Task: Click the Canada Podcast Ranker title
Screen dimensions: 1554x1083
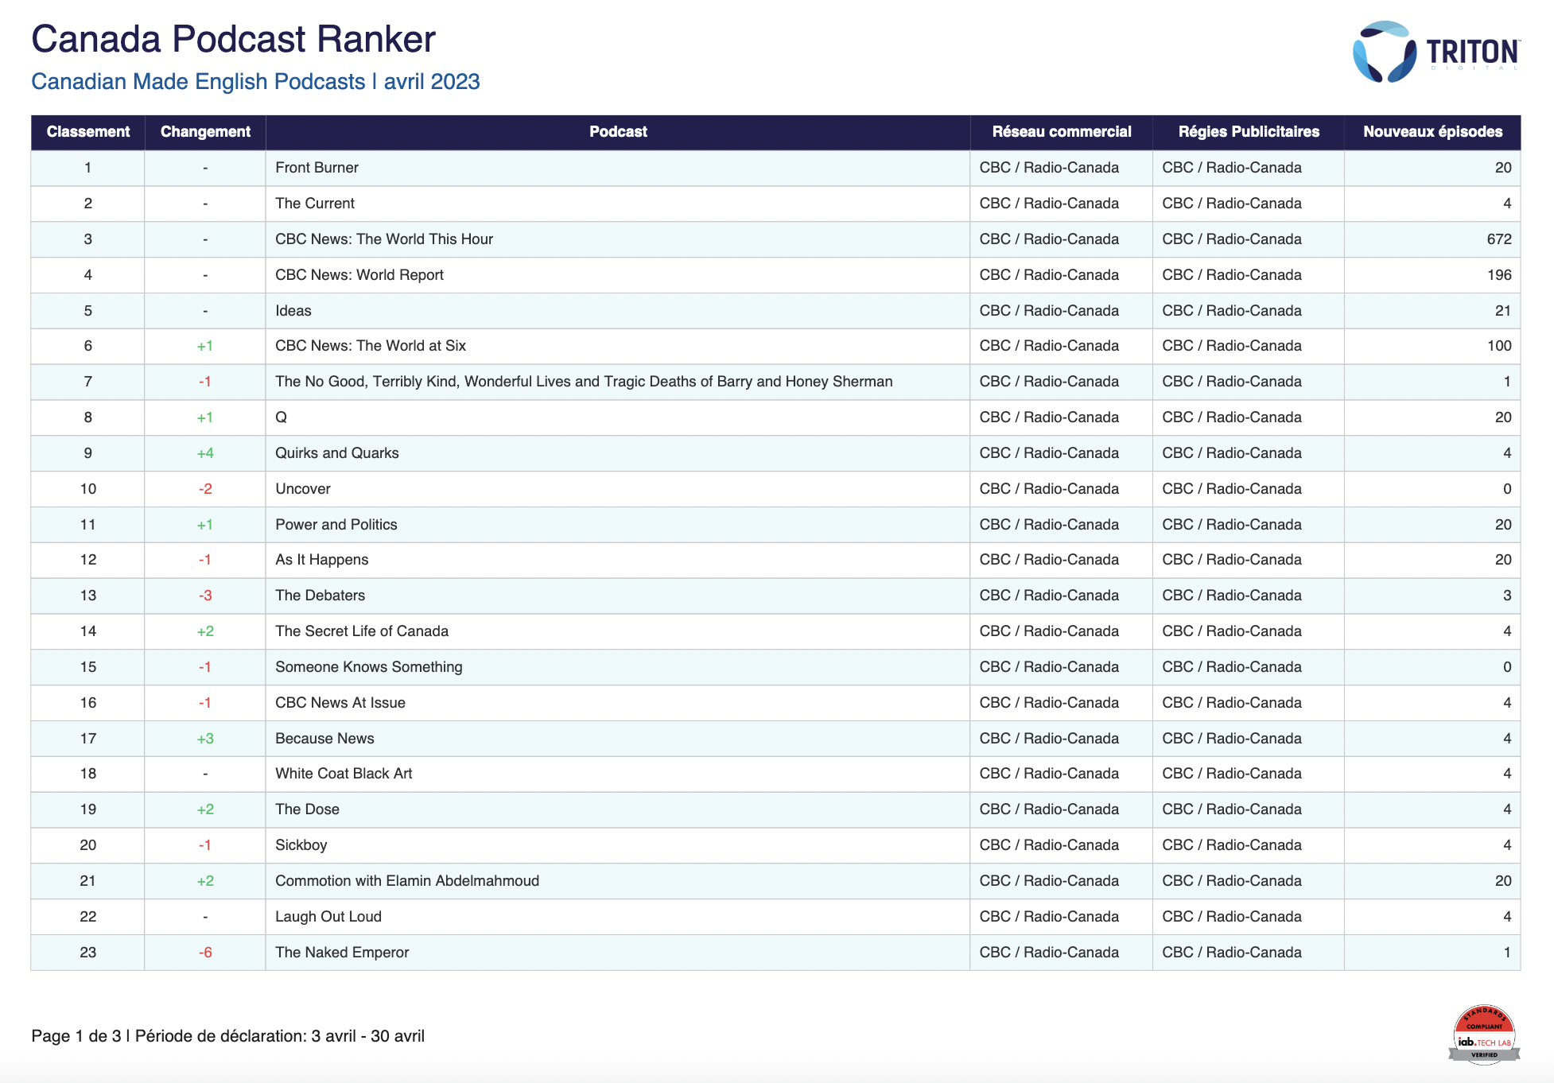Action: click(233, 39)
